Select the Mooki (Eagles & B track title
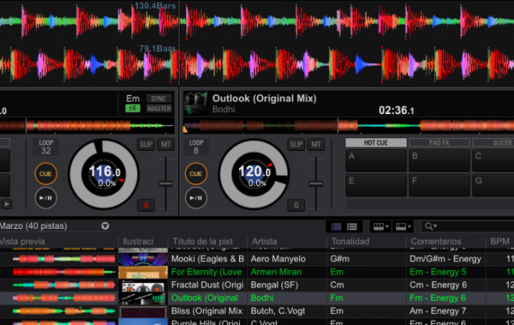514x325 pixels. click(207, 259)
